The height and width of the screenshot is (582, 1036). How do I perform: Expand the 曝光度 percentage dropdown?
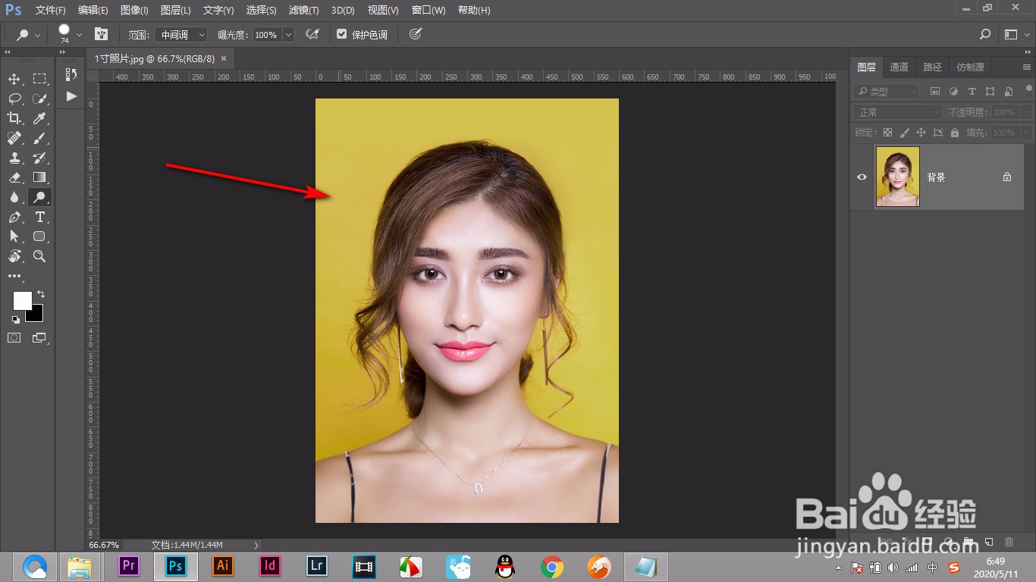point(288,35)
